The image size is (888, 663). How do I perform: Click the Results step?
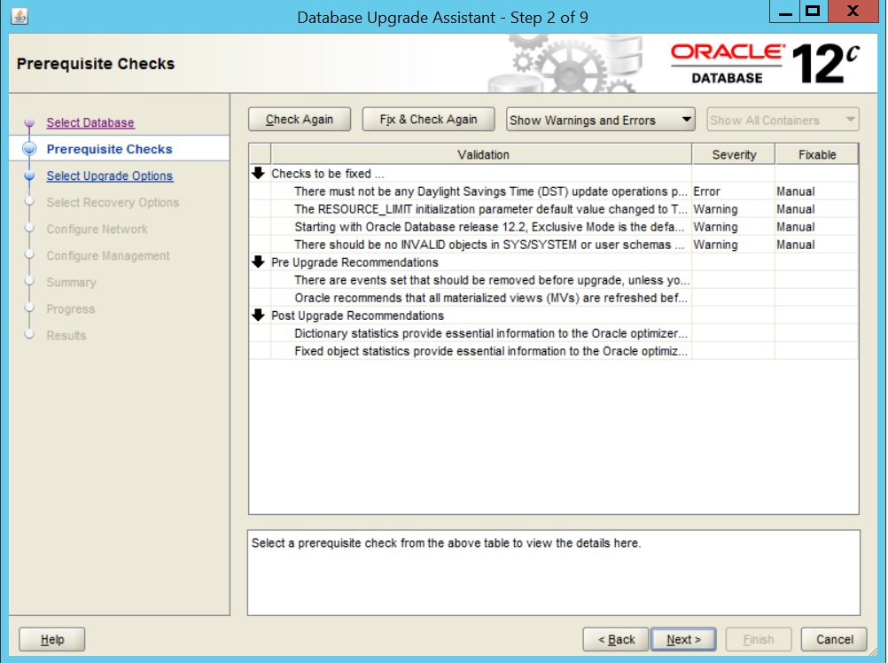(x=66, y=335)
